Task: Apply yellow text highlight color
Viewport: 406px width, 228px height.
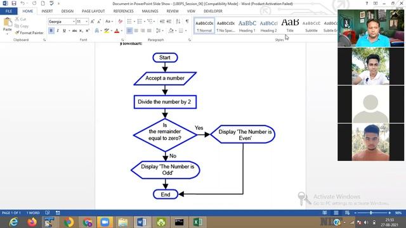Action: [x=107, y=31]
